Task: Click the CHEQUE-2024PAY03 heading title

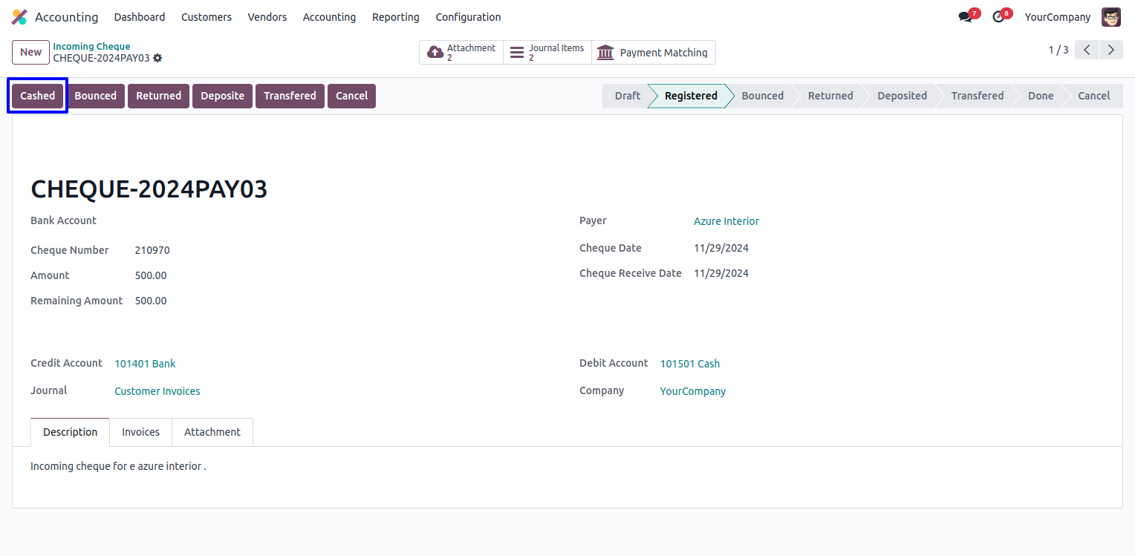Action: 149,189
